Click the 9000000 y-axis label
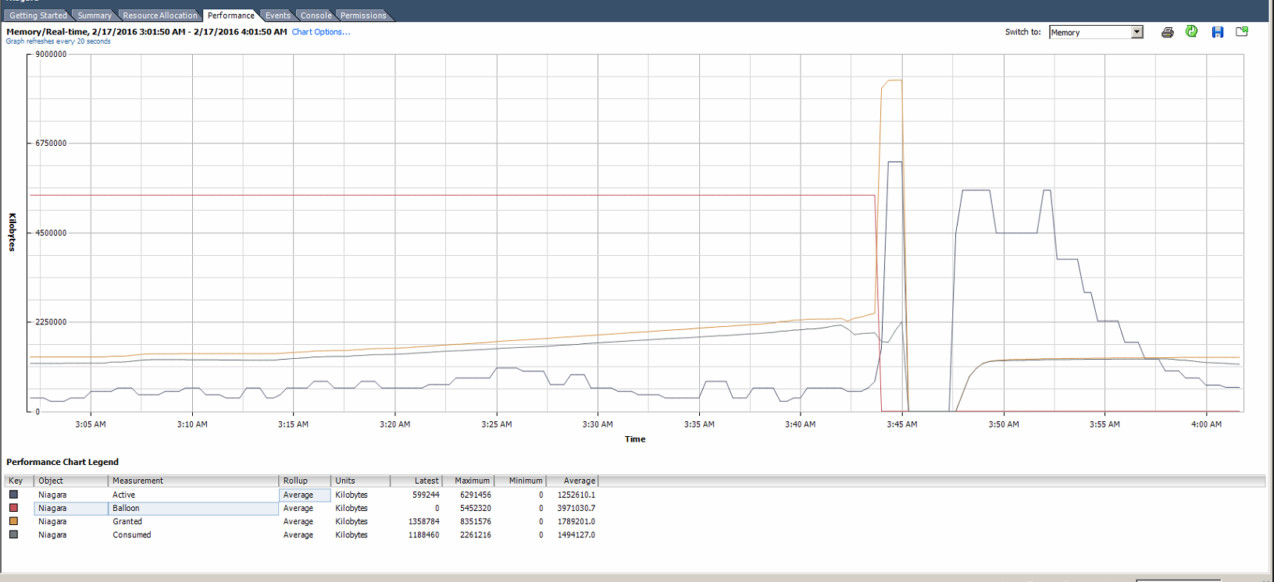This screenshot has width=1274, height=582. [51, 55]
